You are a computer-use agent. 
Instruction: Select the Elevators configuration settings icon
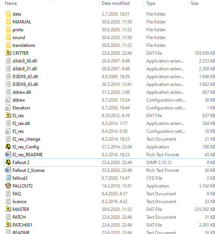(8, 108)
